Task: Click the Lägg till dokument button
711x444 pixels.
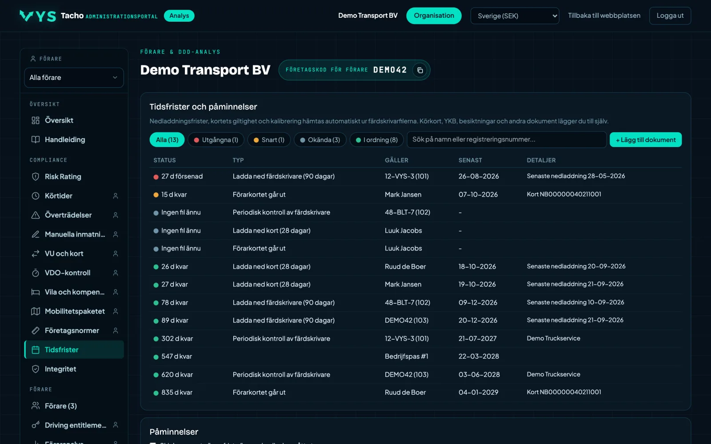Action: pyautogui.click(x=646, y=140)
